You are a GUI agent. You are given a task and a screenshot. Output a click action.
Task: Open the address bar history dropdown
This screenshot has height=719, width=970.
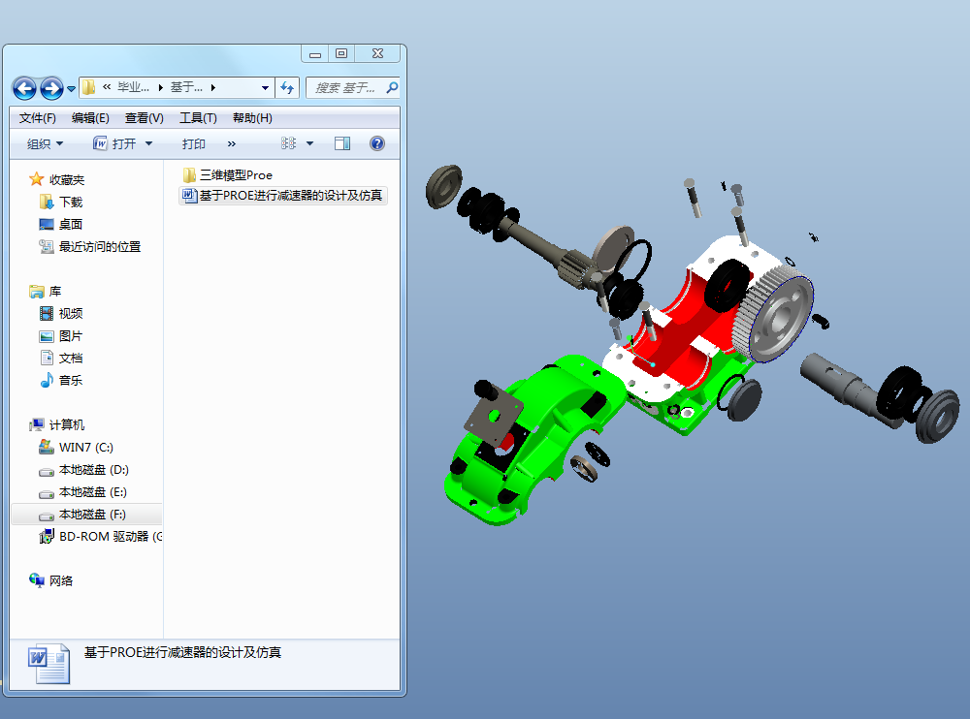(x=265, y=88)
